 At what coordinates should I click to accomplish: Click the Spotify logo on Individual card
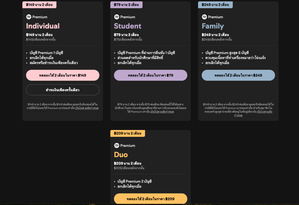pyautogui.click(x=29, y=17)
